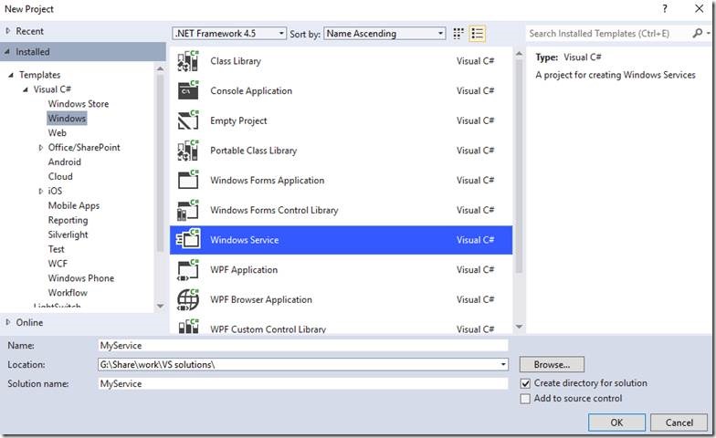Screen dimensions: 716x438
Task: Click the Windows Forms Application icon
Action: click(188, 181)
